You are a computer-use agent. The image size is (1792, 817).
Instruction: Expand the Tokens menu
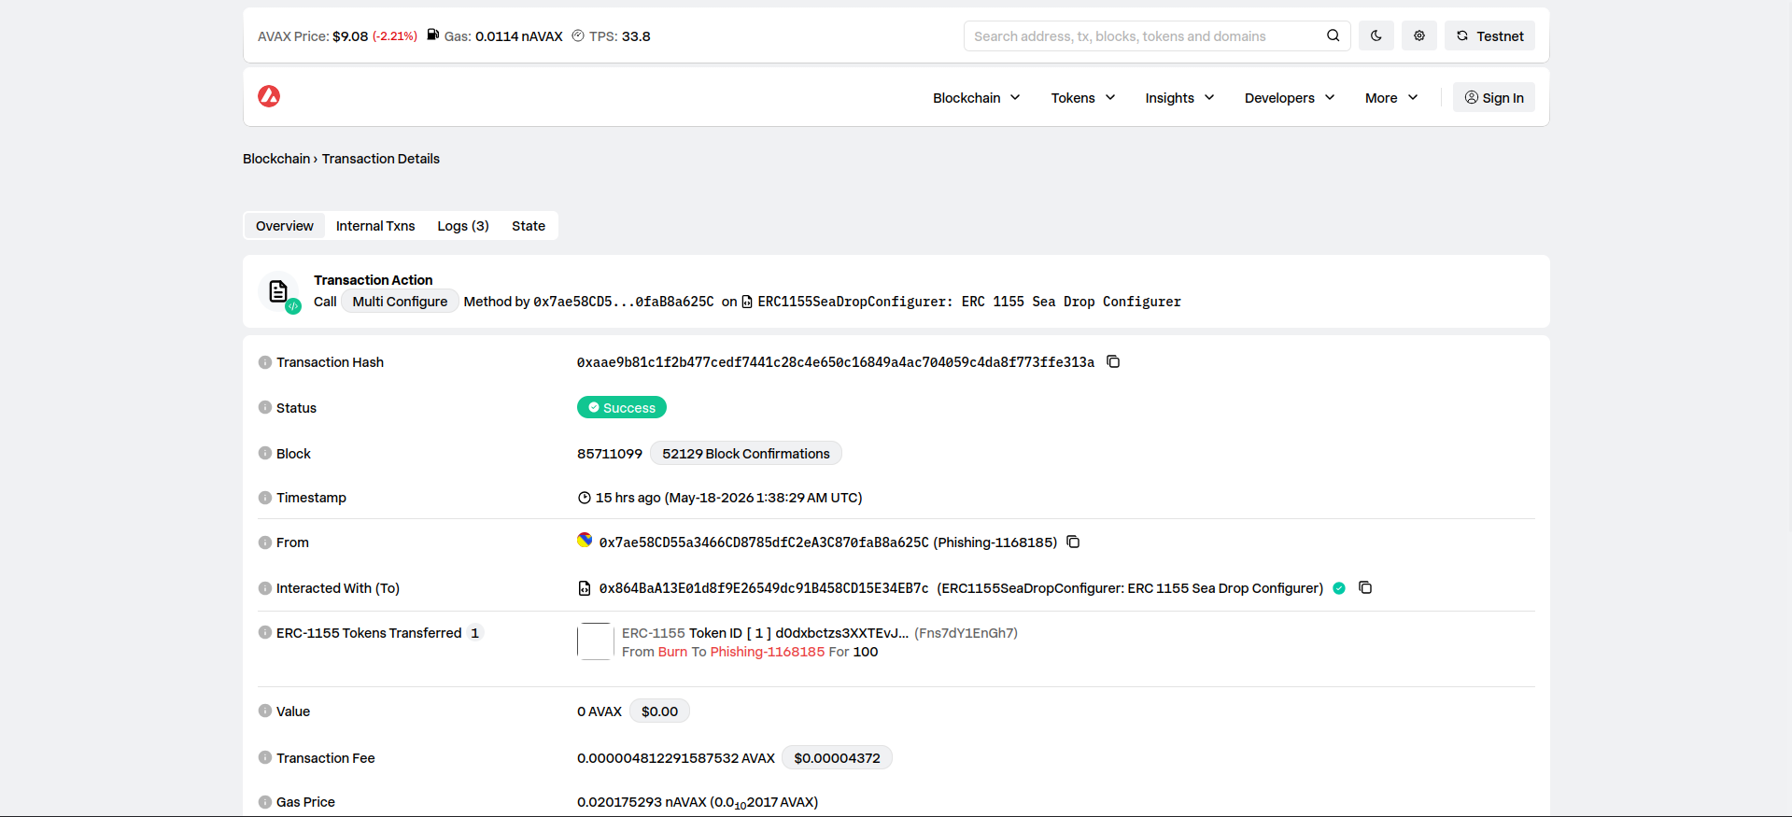click(1083, 97)
